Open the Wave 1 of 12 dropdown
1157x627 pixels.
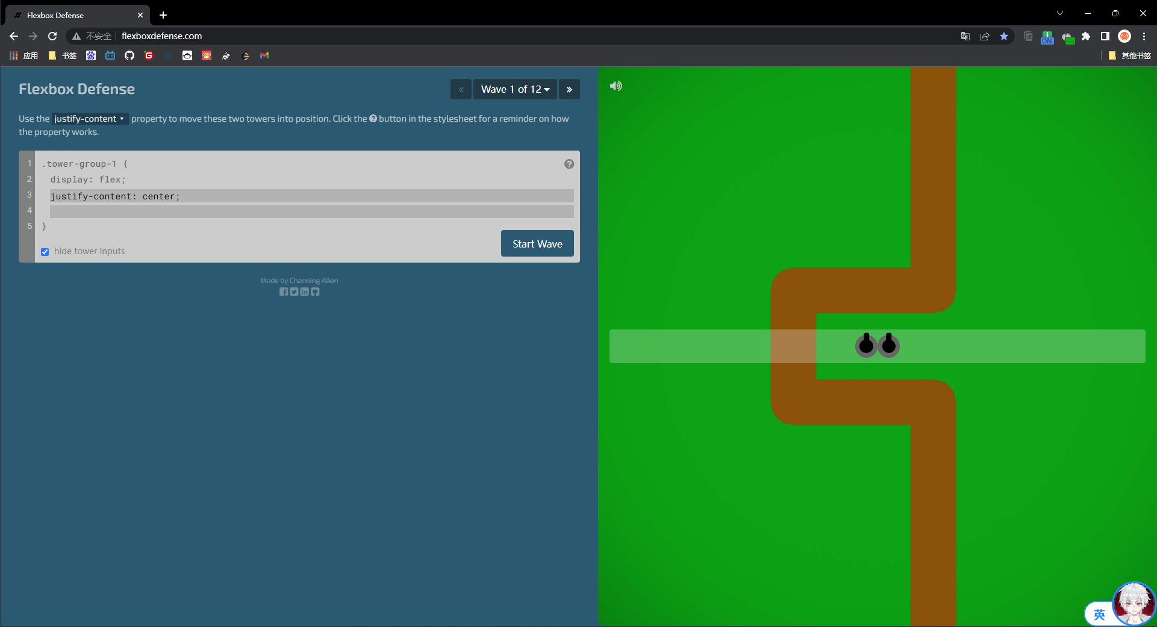point(515,89)
